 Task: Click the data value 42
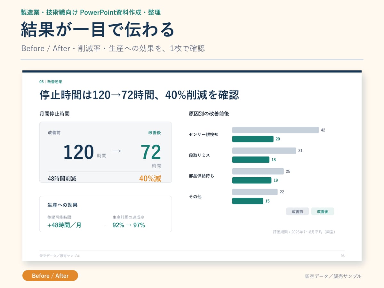click(323, 130)
